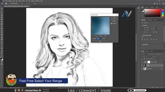Image resolution: width=165 pixels, height=92 pixels.
Task: Click foreground color swatch in Color panel
Action: click(x=142, y=10)
